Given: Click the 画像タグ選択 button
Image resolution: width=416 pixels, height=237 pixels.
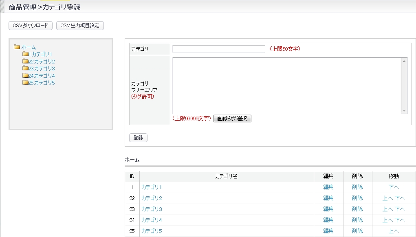Looking at the screenshot, I should (233, 118).
